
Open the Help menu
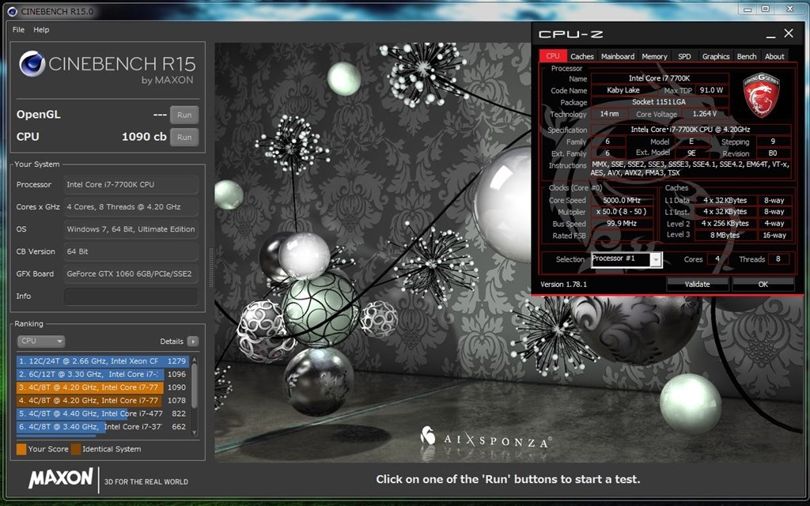(41, 30)
